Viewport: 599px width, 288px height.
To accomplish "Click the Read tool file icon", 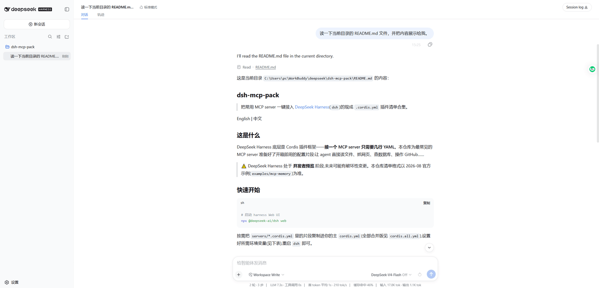I will click(239, 67).
